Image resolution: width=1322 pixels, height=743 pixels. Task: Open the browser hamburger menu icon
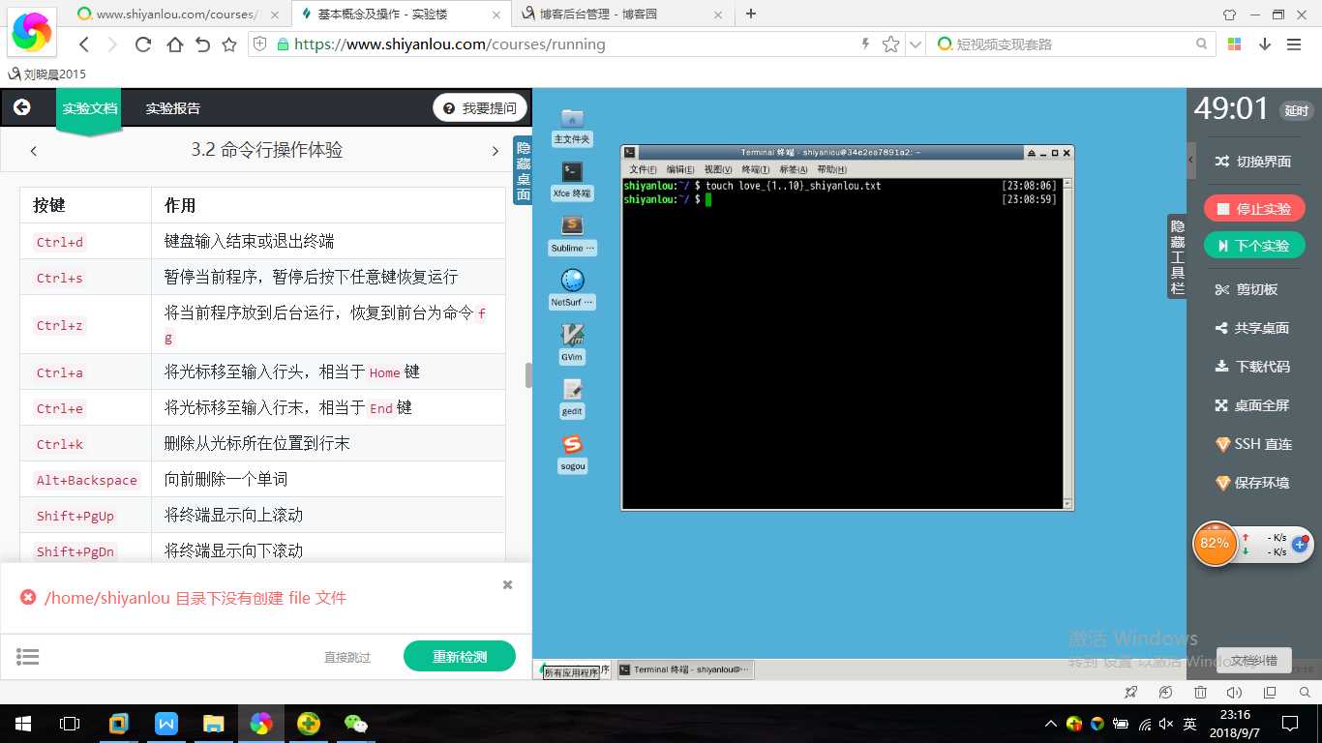coord(1294,45)
